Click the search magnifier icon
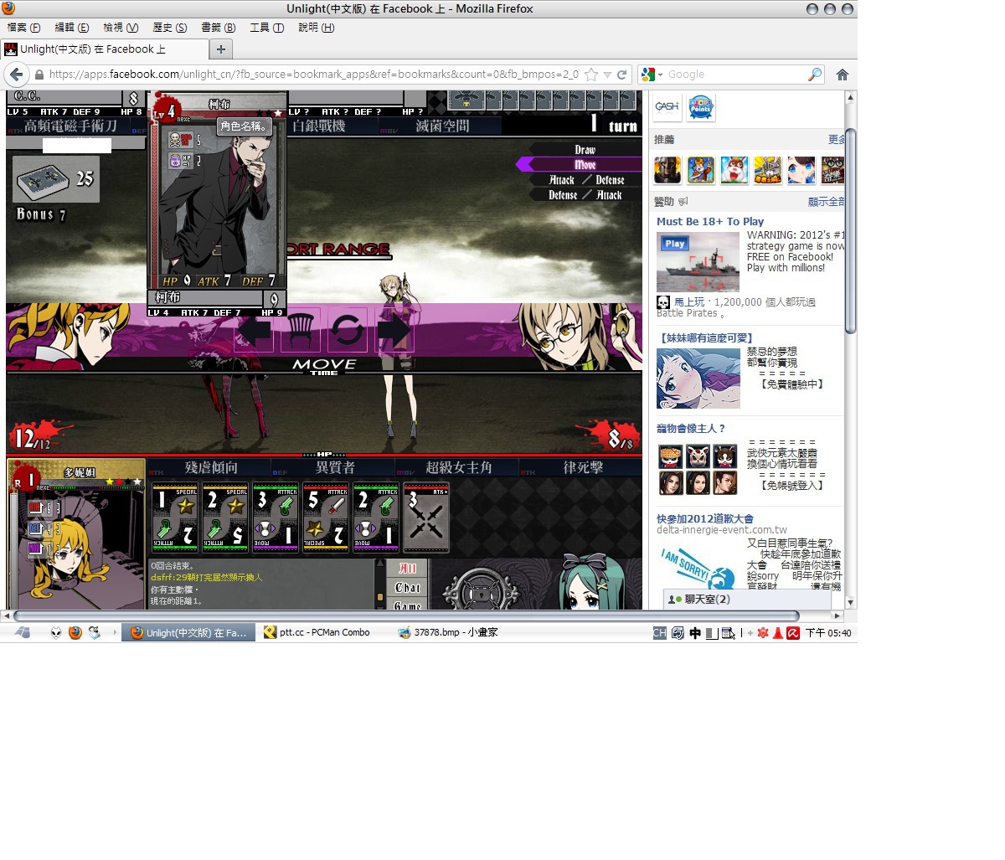This screenshot has width=1005, height=860. [815, 75]
